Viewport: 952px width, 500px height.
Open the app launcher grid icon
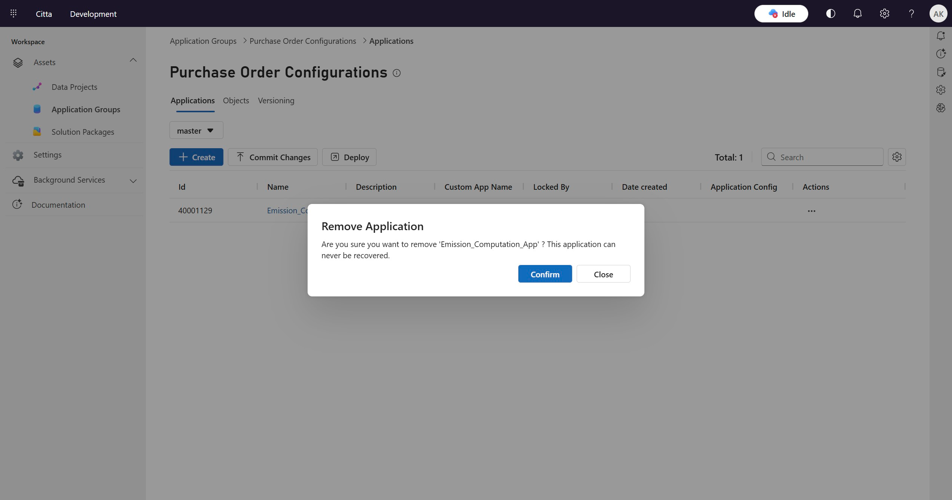[x=13, y=13]
